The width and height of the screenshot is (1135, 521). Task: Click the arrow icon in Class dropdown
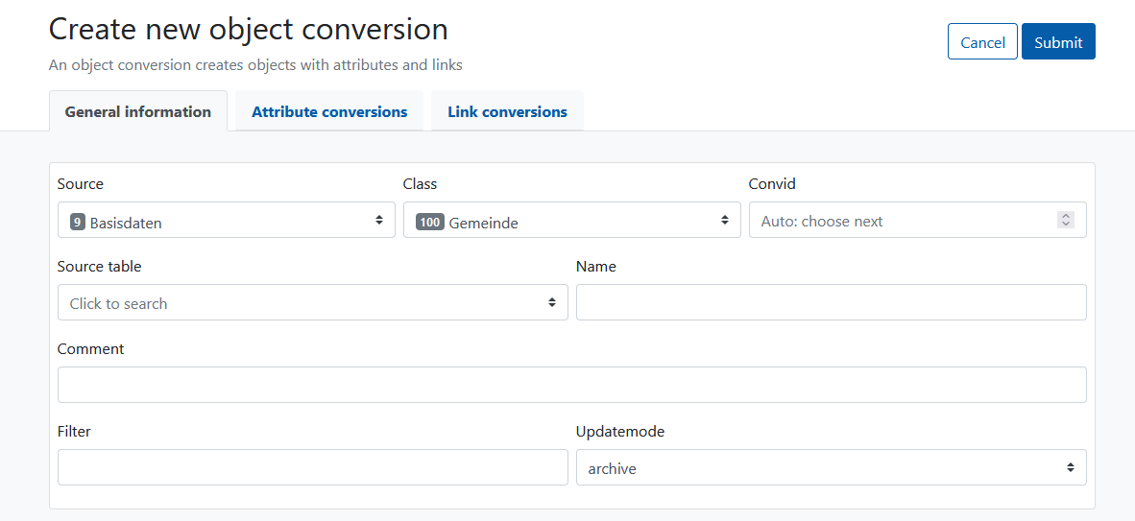click(x=725, y=220)
